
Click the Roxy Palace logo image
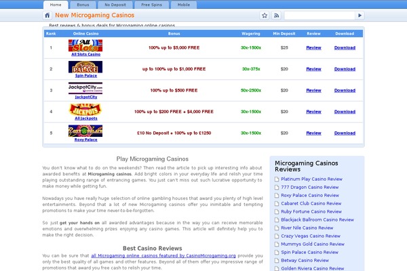point(85,131)
